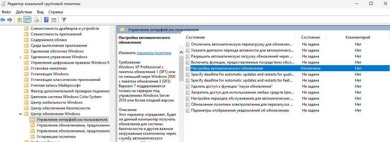Image resolution: width=390 pixels, height=142 pixels.
Task: Click policy icon of Обновление политики электропитания row
Action: coord(188,104)
